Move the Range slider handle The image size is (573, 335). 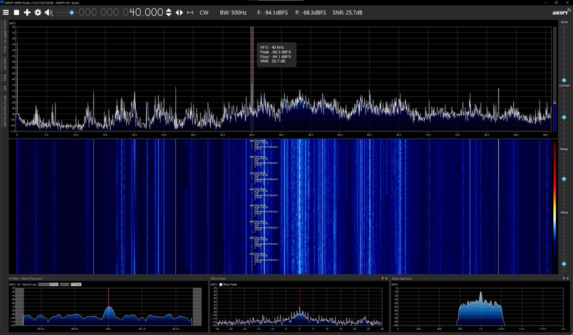pos(564,179)
